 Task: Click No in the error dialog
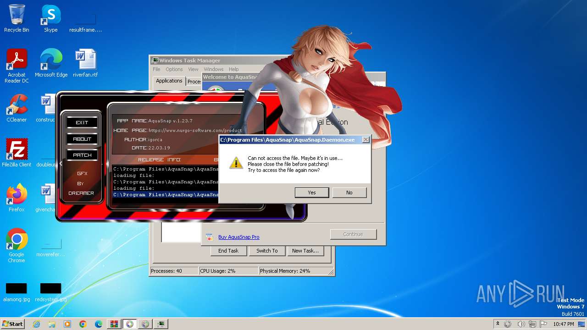[x=349, y=192]
